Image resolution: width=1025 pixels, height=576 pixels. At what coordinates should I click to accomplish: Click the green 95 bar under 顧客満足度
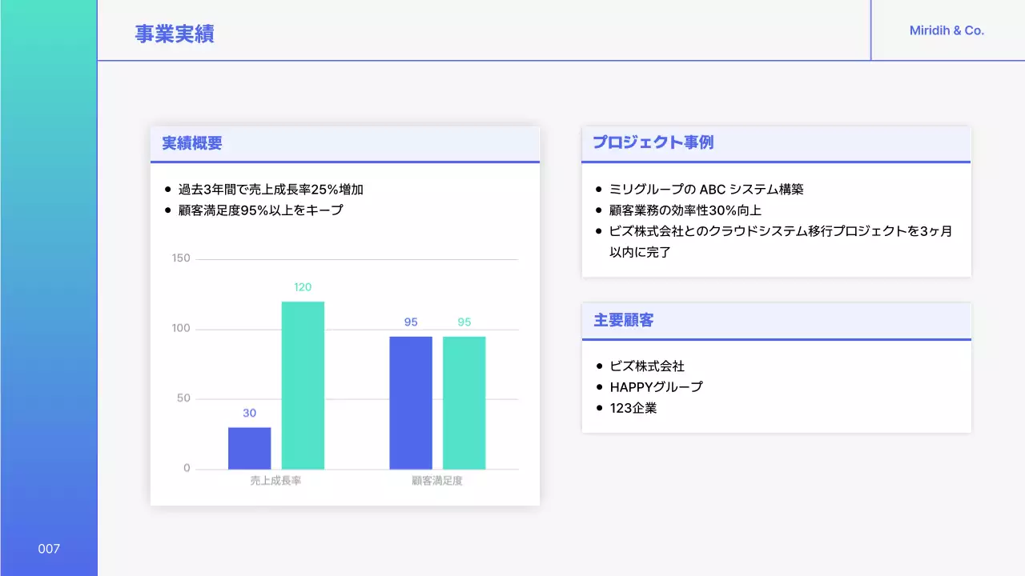pos(464,402)
